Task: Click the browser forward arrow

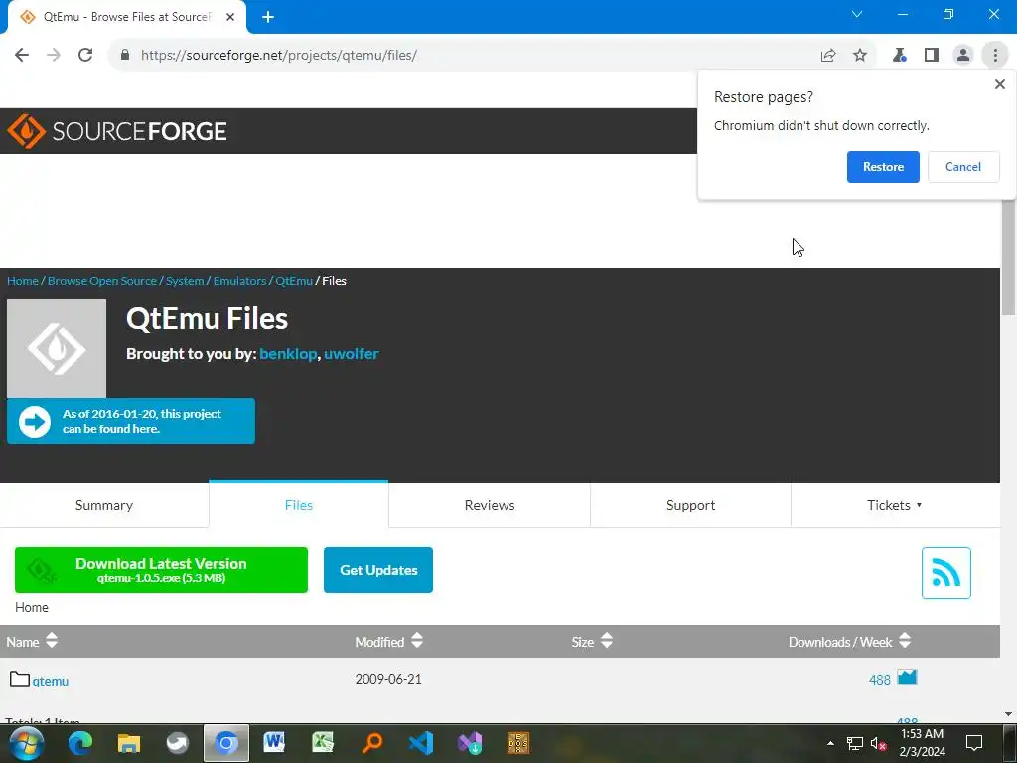Action: pos(54,56)
